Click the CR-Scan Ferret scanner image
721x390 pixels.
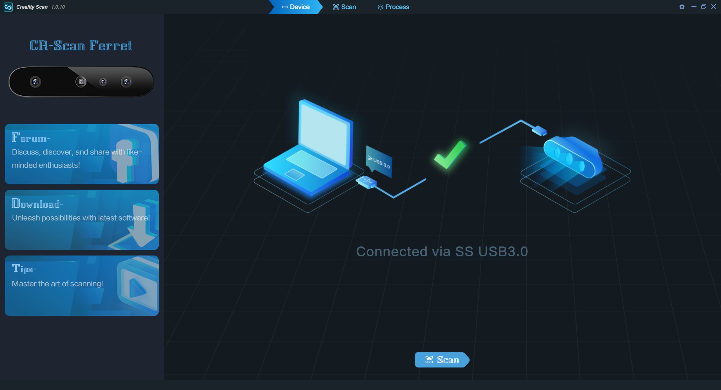point(81,82)
